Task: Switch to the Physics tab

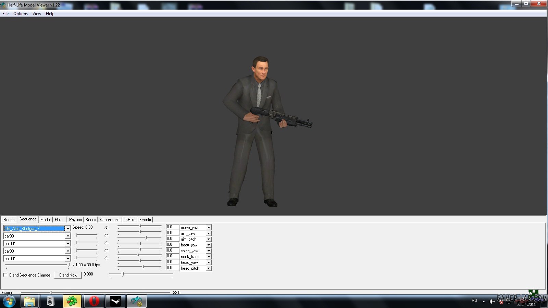Action: (x=75, y=220)
